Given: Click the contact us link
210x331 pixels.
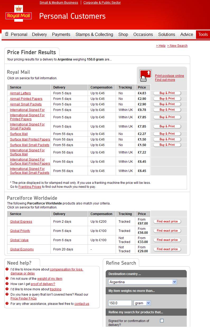Looking at the screenshot, I should pos(82,304).
